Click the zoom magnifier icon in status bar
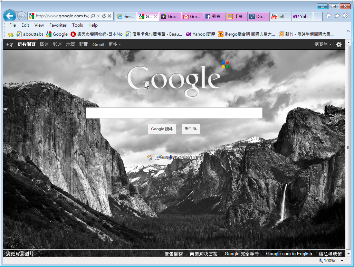The height and width of the screenshot is (267, 354). click(x=320, y=260)
